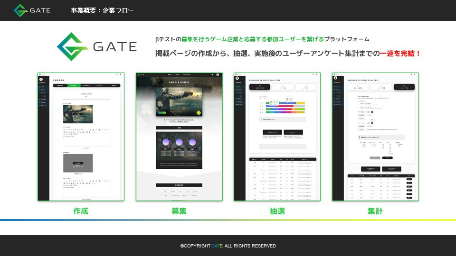Click the large GATE logo beside the tagline
The image size is (456, 256).
pos(97,47)
